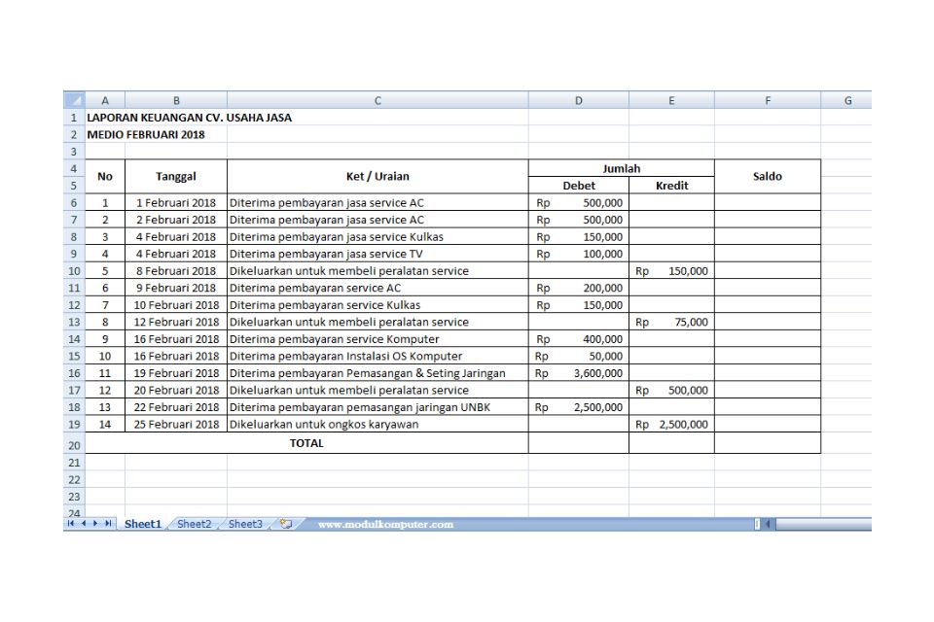Click Kredit cell Rp 2,500,000
Viewport: 934px width, 622px height.
(x=671, y=425)
